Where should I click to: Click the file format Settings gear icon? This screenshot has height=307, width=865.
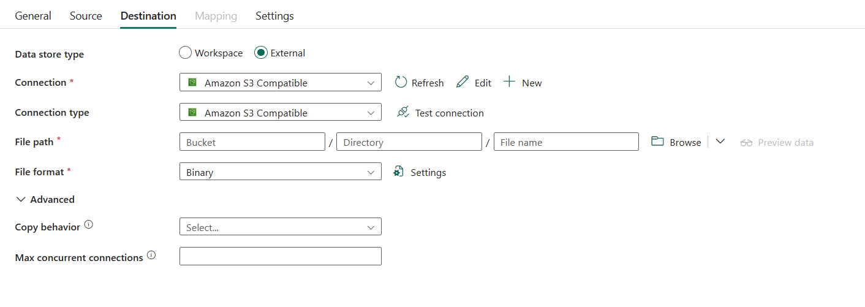[399, 172]
